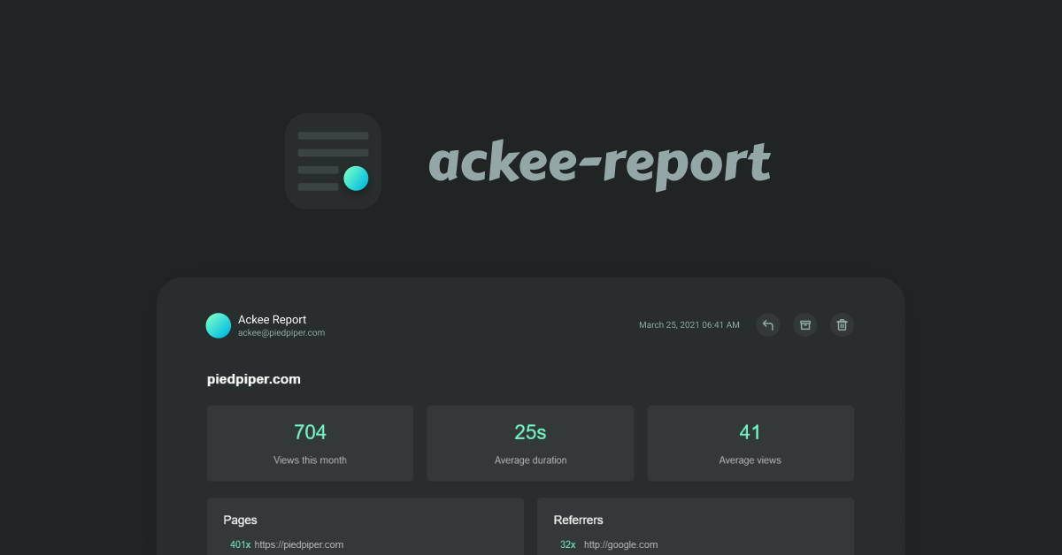This screenshot has width=1062, height=555.
Task: Select the Average duration stat card
Action: click(x=529, y=443)
